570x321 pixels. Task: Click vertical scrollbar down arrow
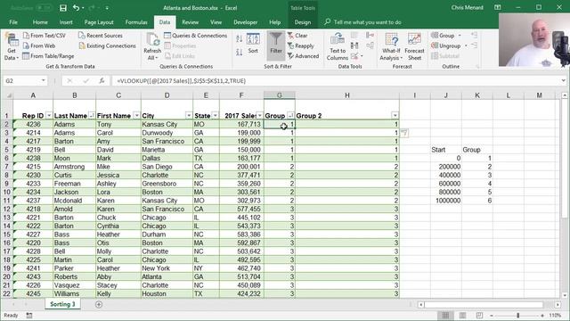pos(565,295)
